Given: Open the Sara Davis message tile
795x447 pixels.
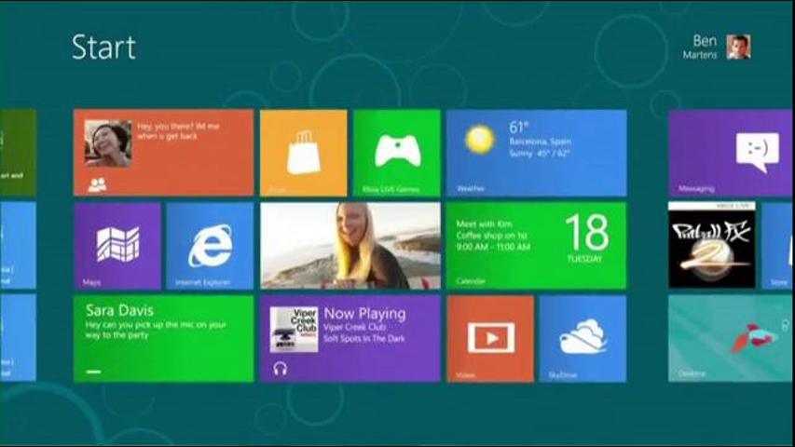Looking at the screenshot, I should (x=164, y=339).
